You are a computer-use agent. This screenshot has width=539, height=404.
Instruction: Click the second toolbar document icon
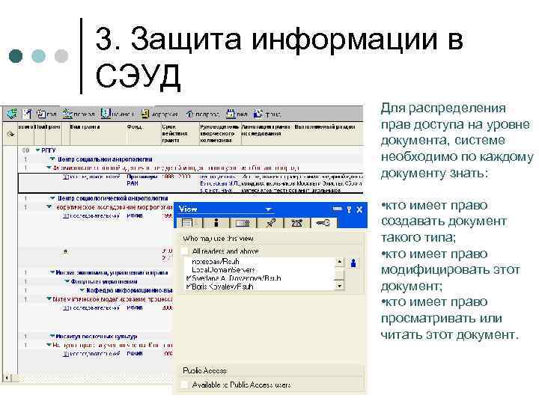[27, 114]
